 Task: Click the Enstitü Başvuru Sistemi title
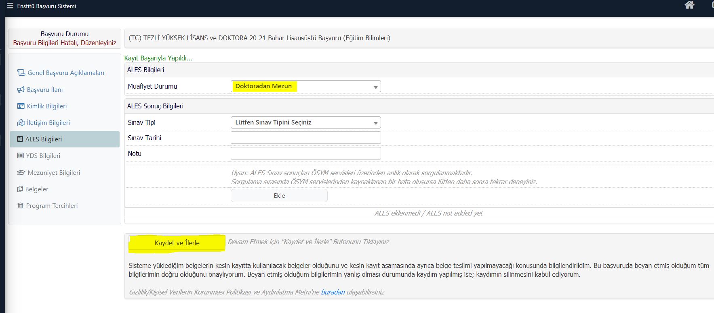point(46,6)
